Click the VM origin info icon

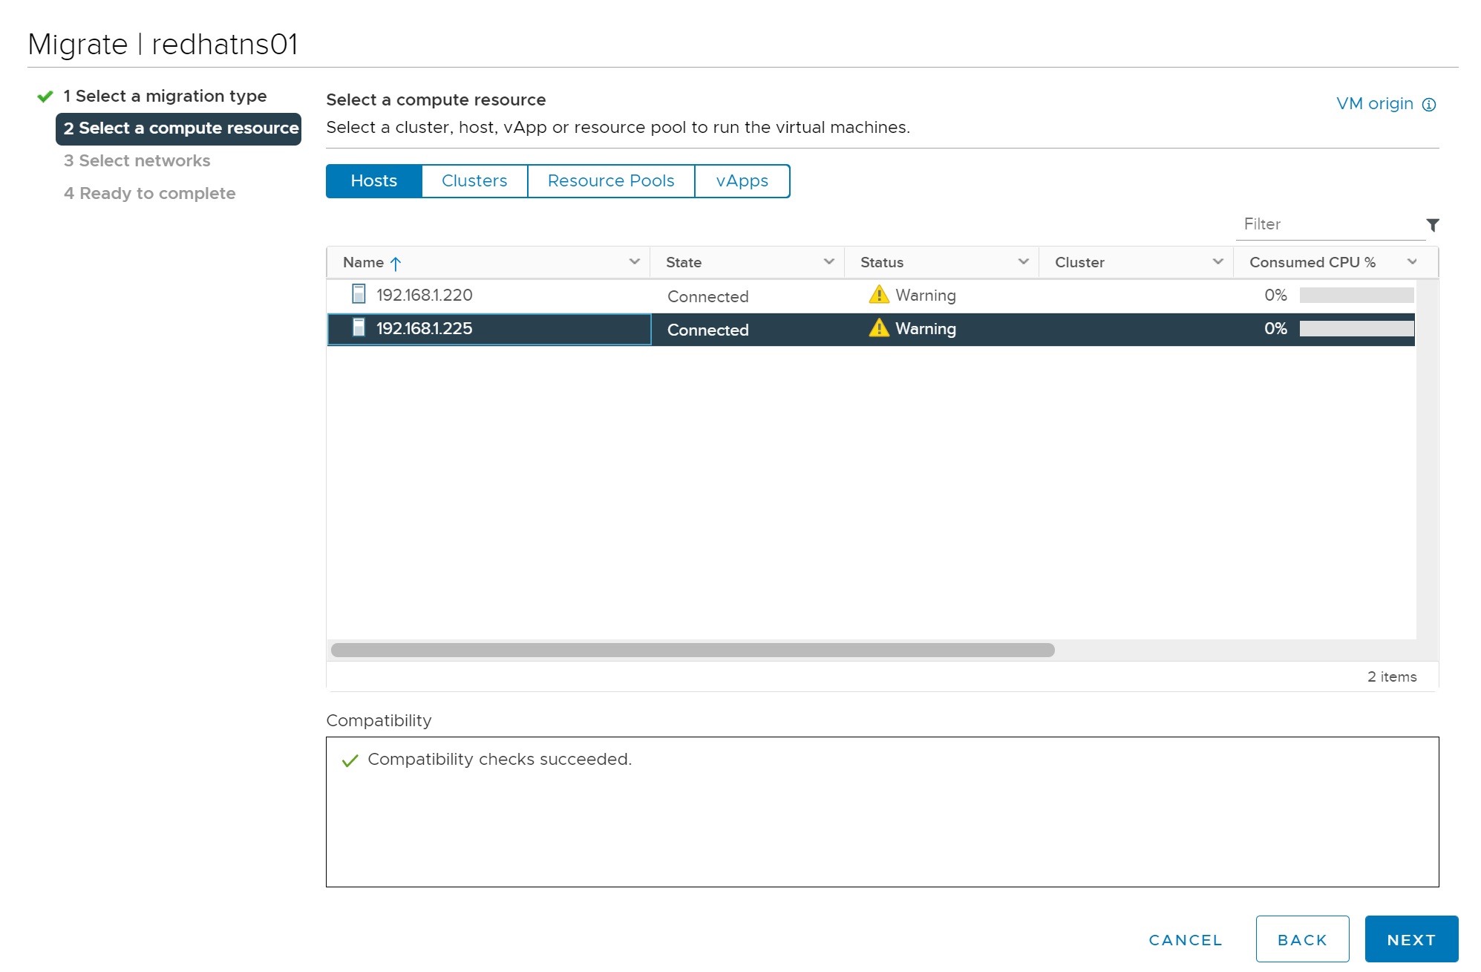coord(1428,105)
